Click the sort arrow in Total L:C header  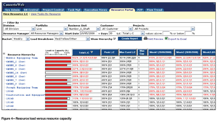(92, 52)
